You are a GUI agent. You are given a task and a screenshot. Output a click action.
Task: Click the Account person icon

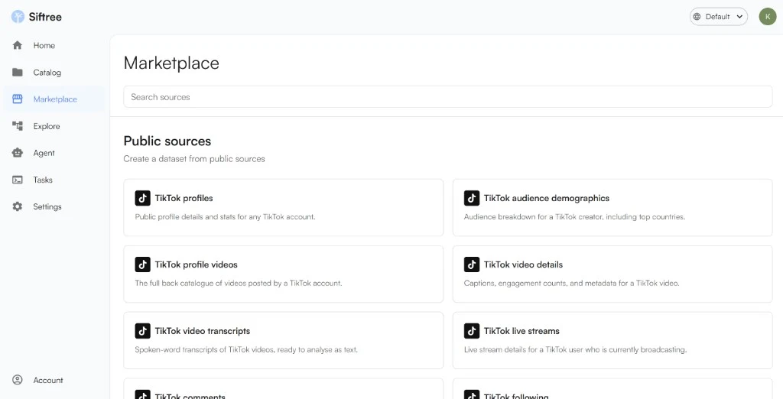[x=18, y=380]
